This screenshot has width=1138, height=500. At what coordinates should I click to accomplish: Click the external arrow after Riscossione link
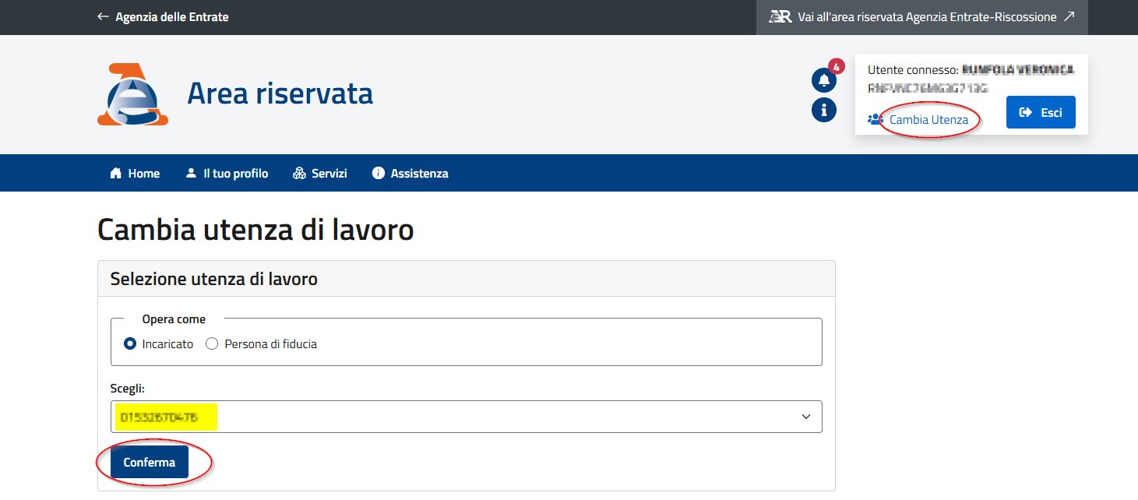1069,16
